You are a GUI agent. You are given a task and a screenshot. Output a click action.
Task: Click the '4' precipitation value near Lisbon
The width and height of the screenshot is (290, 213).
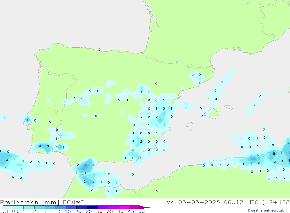coord(27,120)
